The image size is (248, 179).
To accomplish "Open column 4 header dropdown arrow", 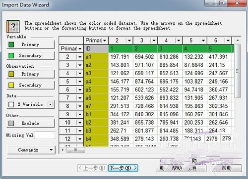I will click(x=179, y=41).
